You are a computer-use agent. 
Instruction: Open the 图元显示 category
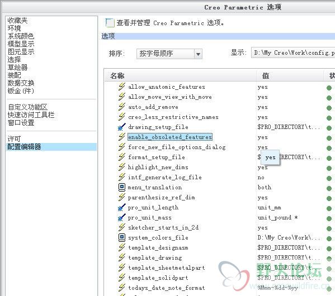tap(21, 51)
